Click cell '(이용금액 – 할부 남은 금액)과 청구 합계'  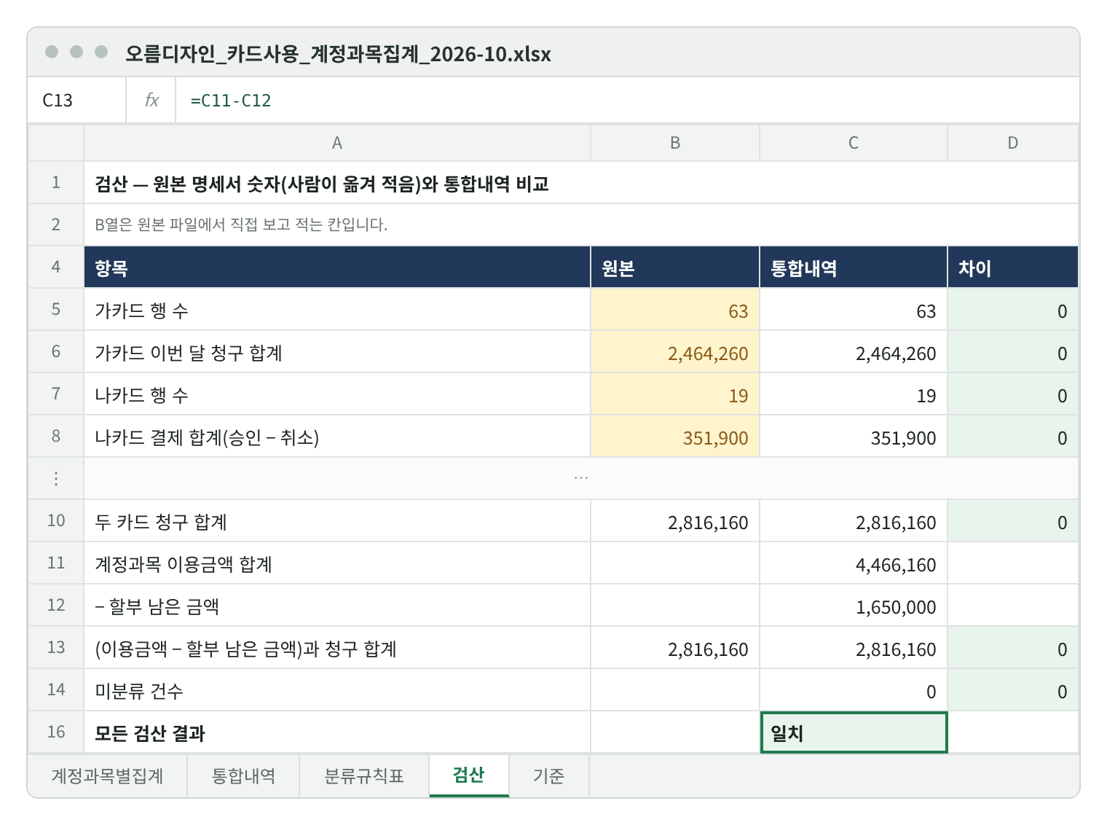[x=337, y=648]
